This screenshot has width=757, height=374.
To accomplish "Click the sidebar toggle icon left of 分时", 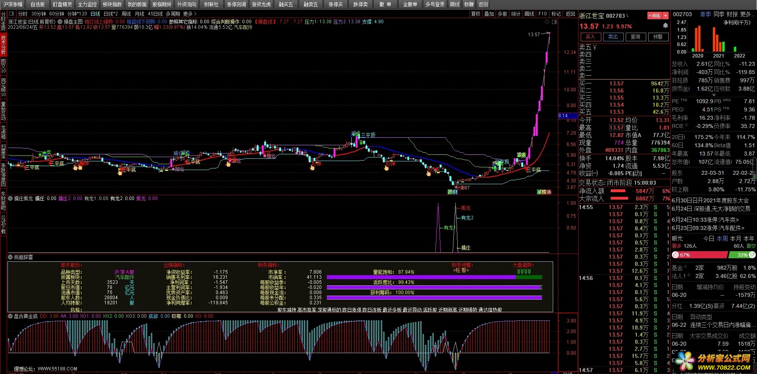I will 11,14.
